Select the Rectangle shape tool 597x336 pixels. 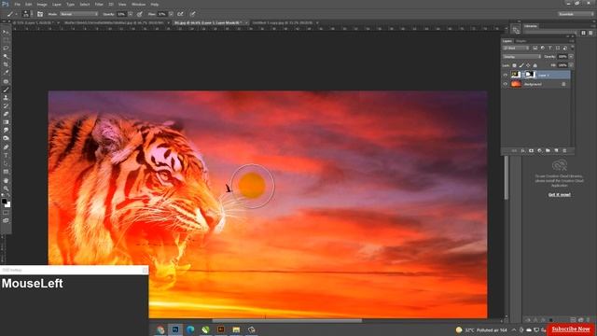point(6,172)
